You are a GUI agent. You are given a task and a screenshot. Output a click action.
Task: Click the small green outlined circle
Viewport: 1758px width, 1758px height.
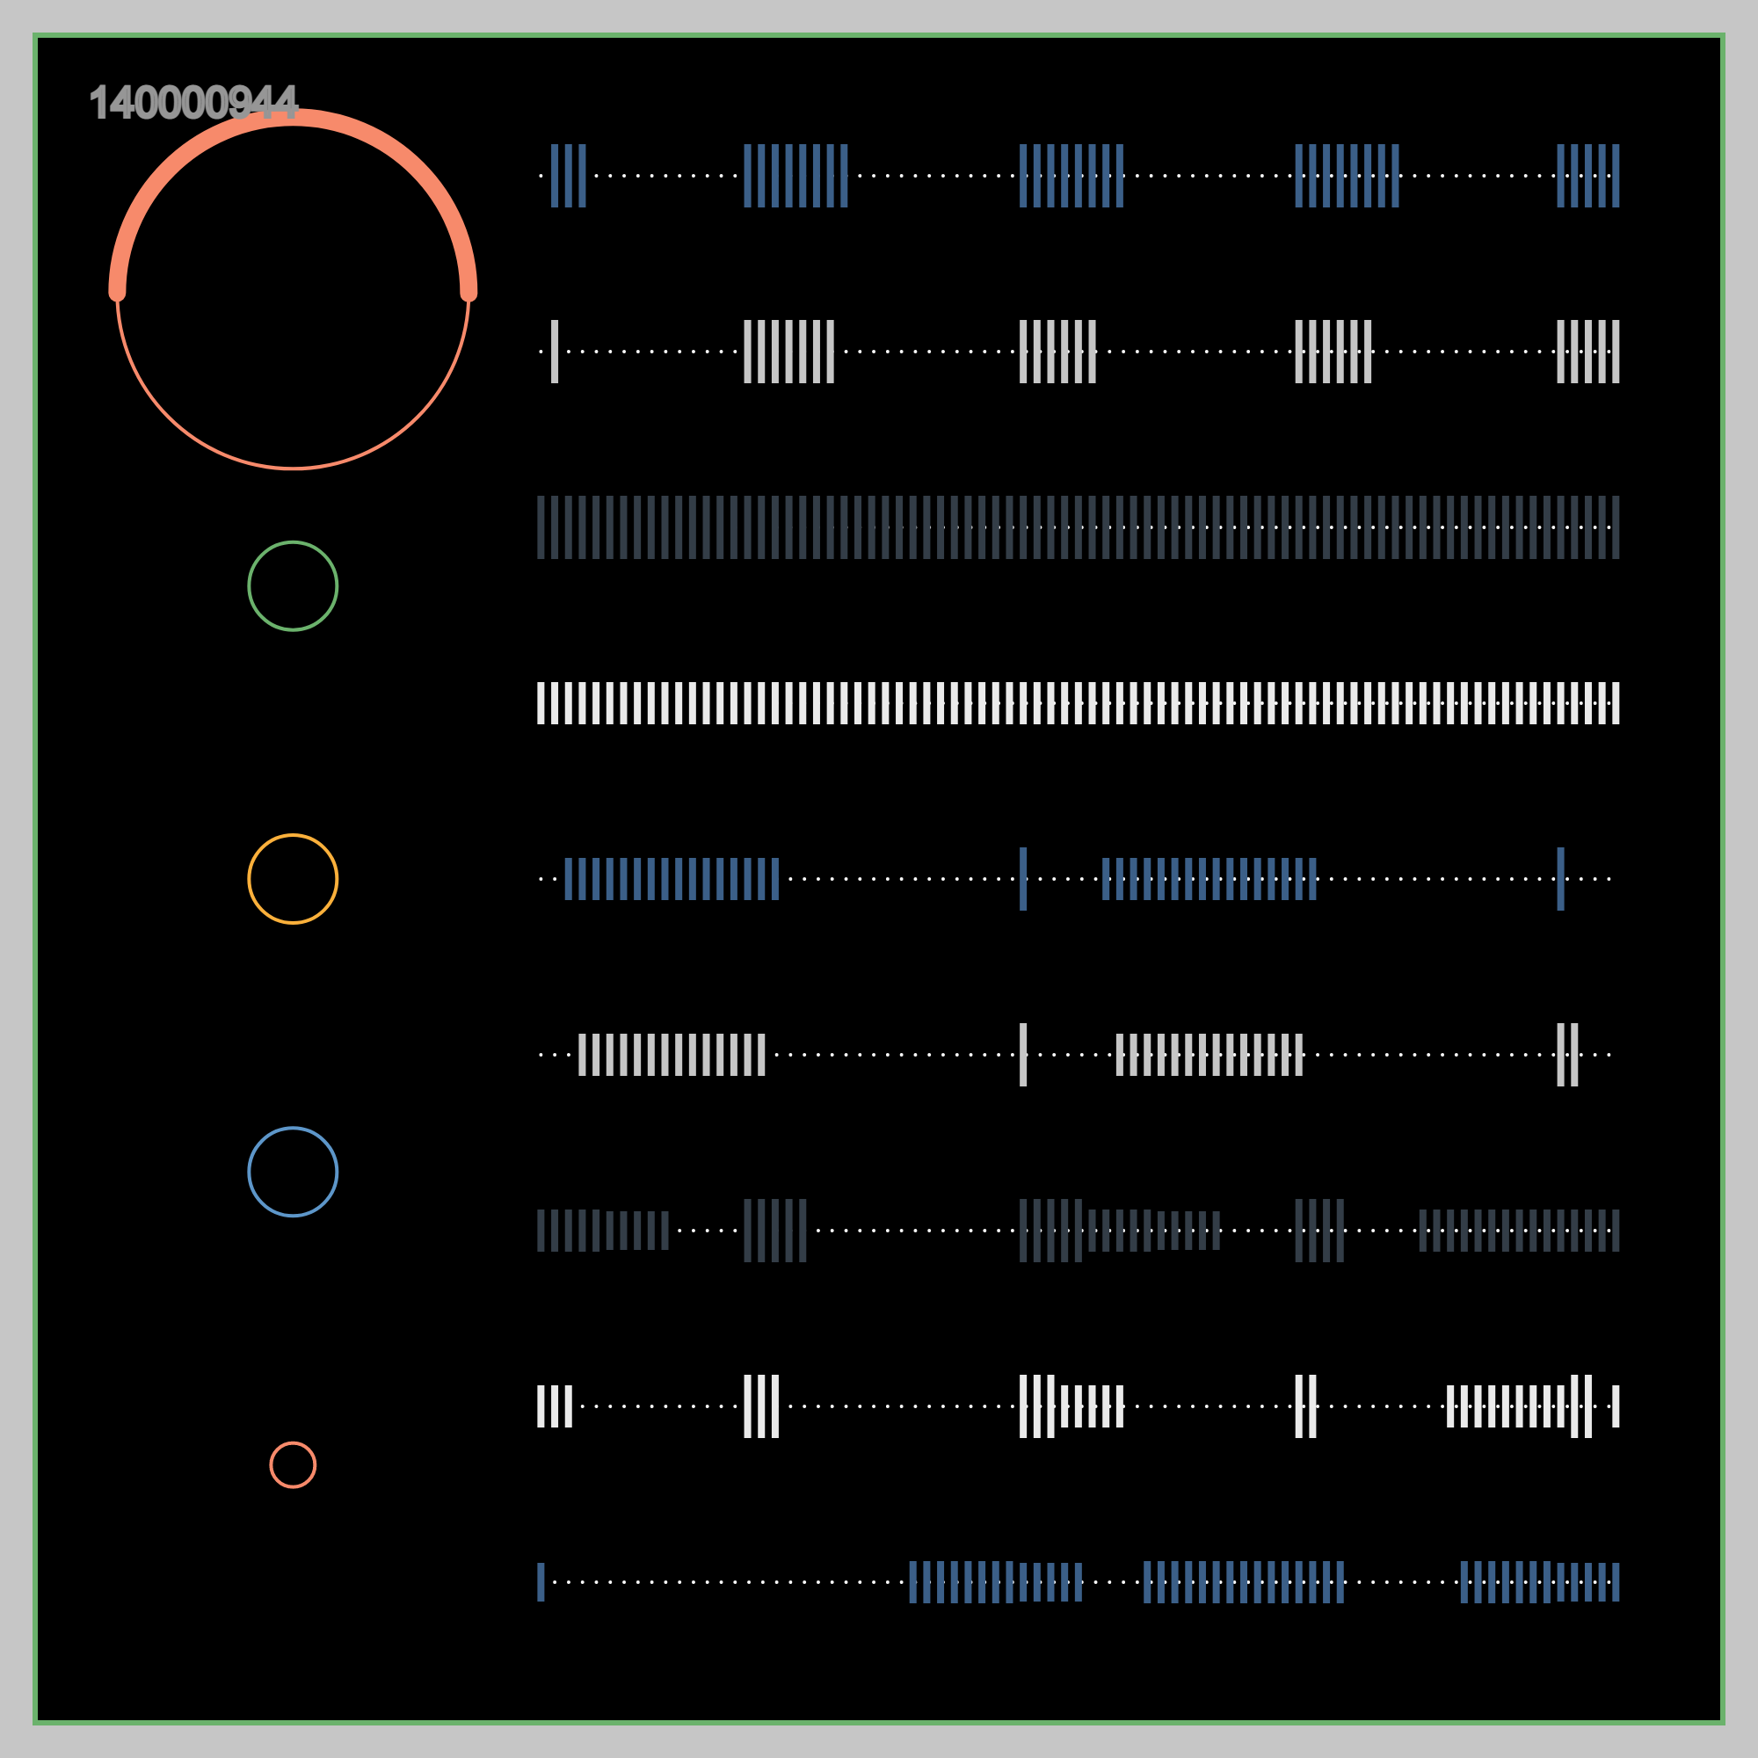click(292, 586)
